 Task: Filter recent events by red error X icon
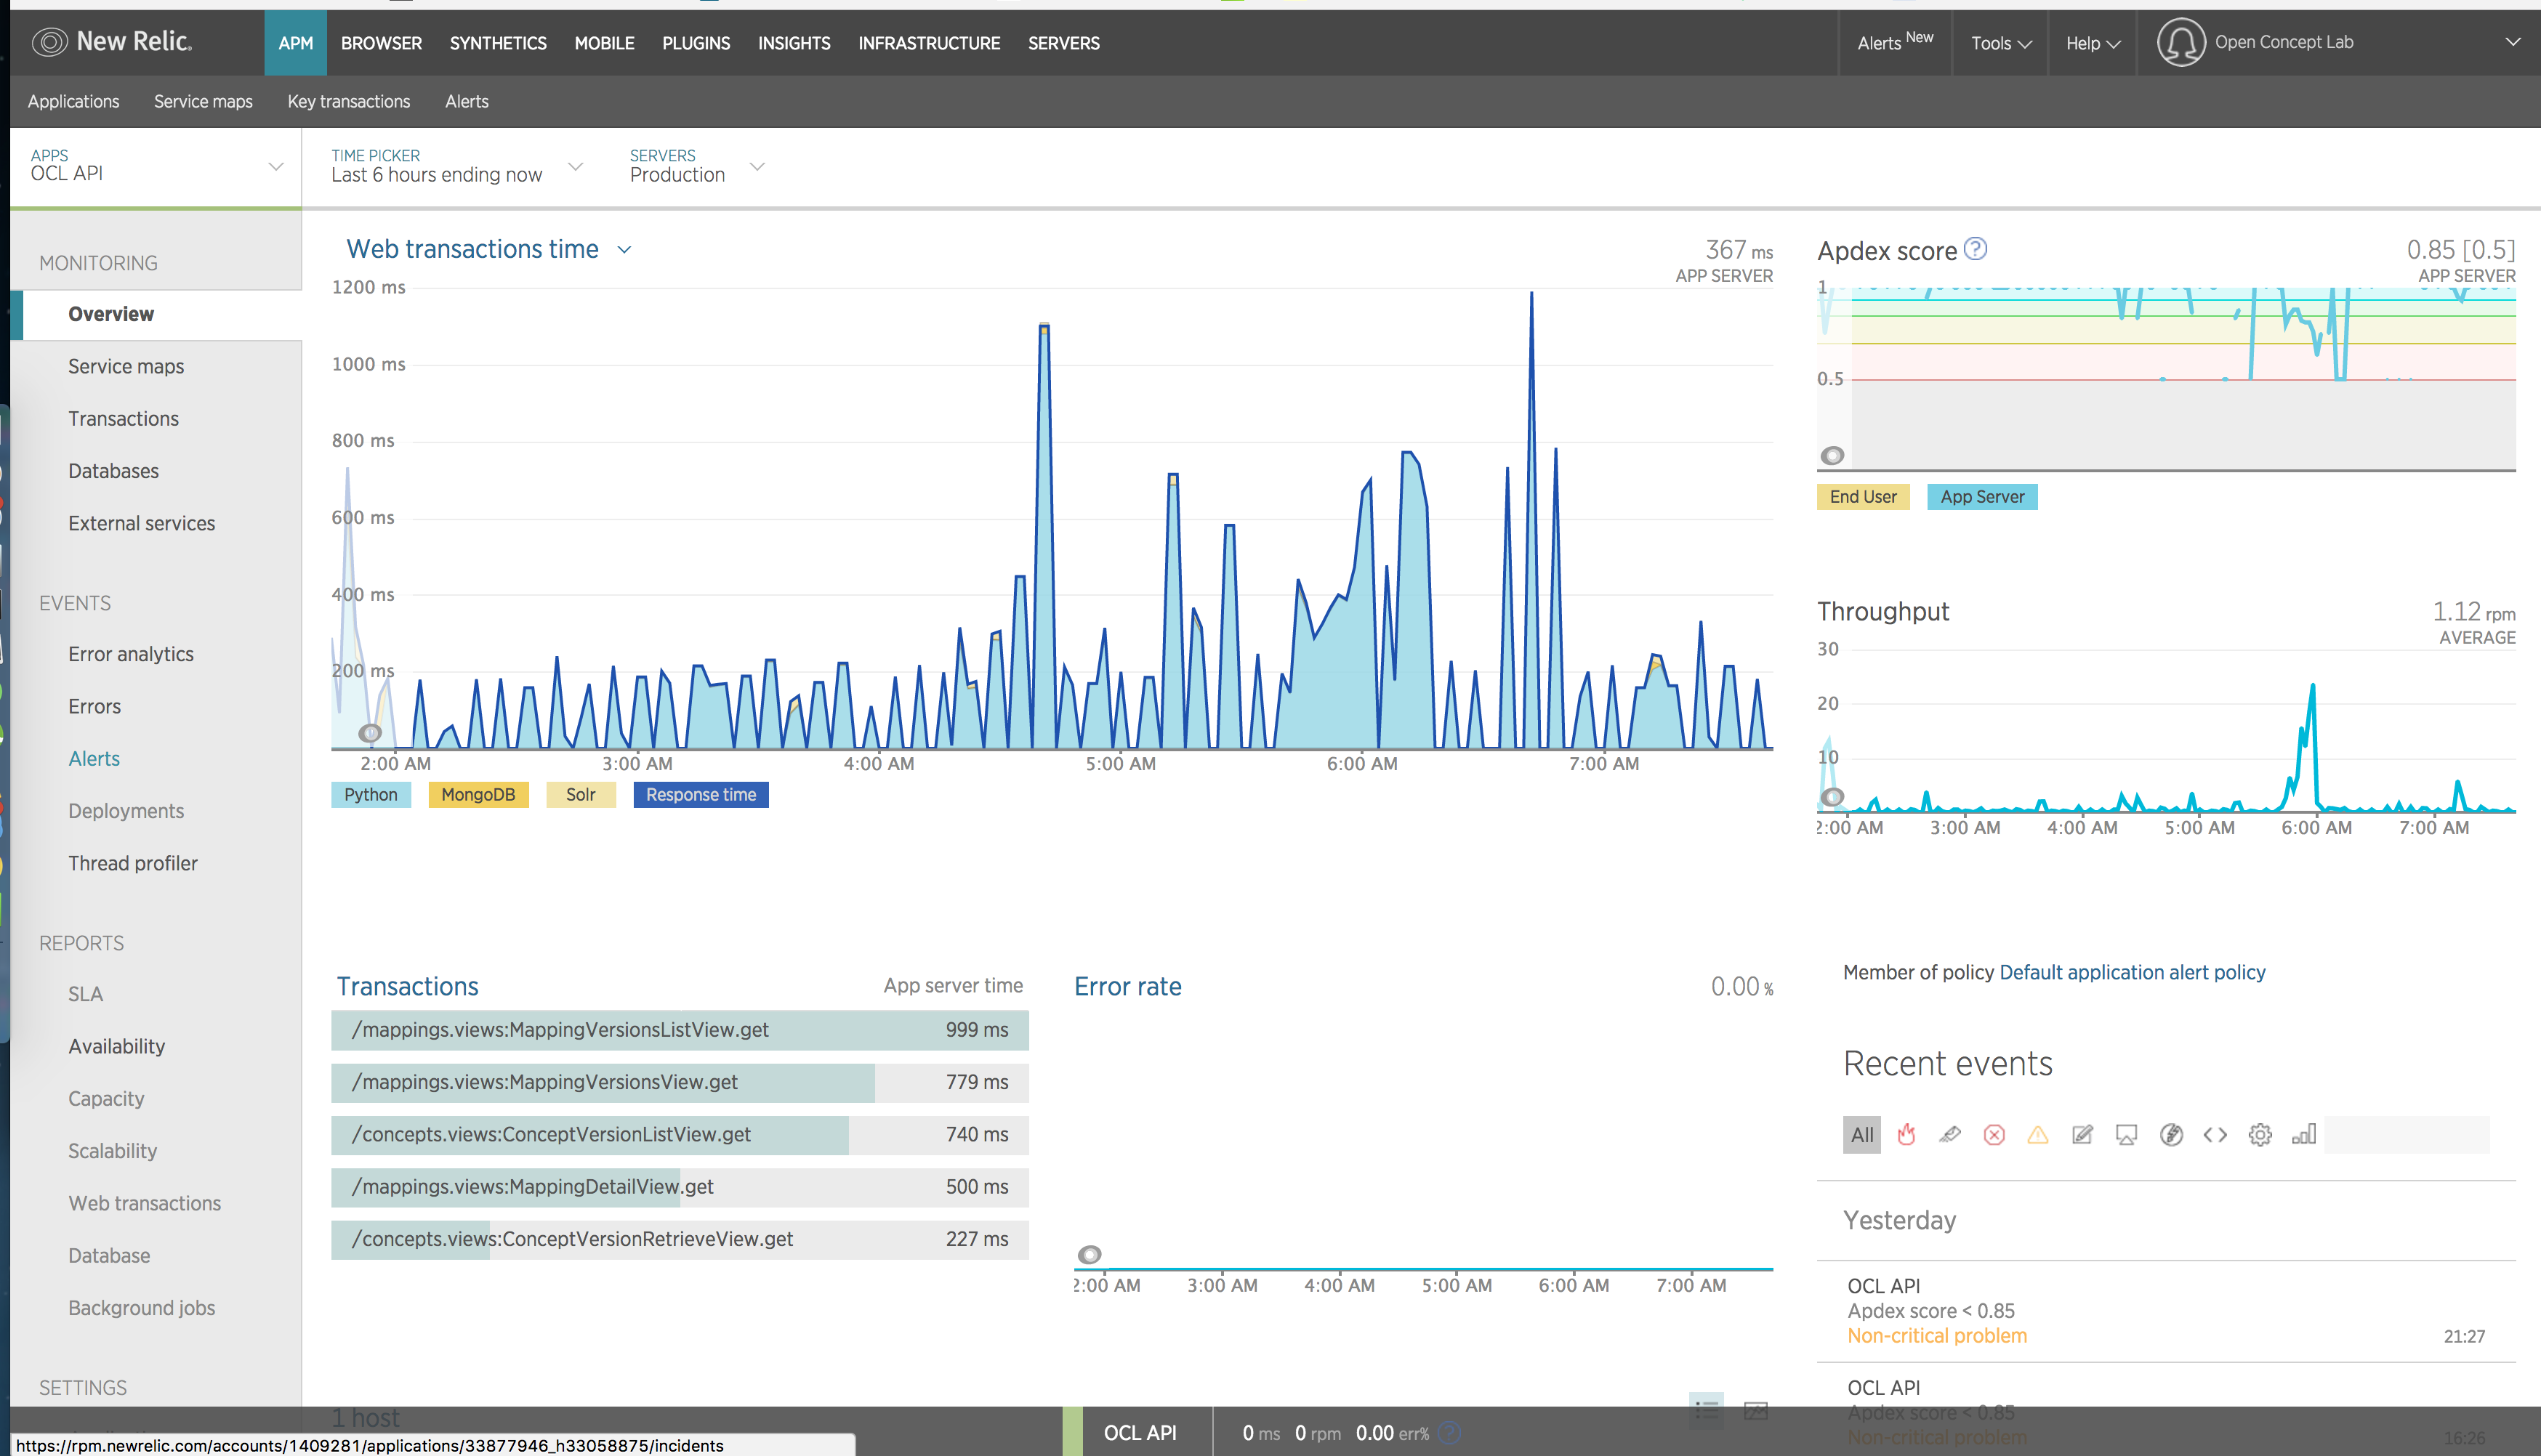point(1994,1134)
